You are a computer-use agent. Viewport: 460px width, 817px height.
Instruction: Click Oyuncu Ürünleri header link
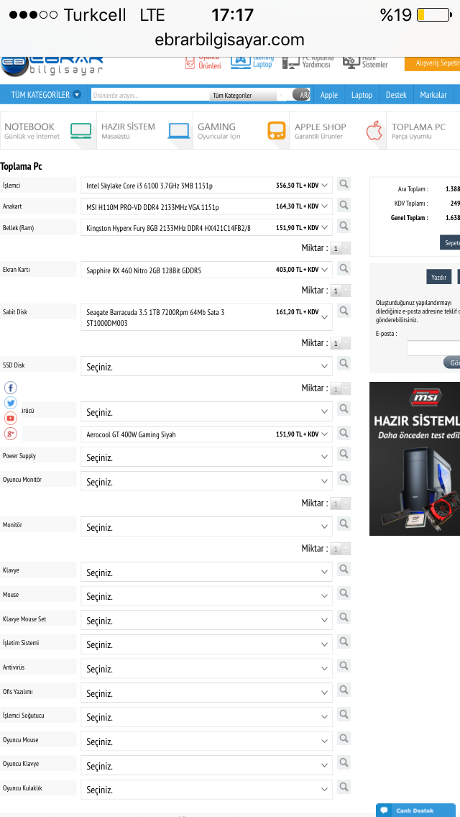(x=203, y=63)
